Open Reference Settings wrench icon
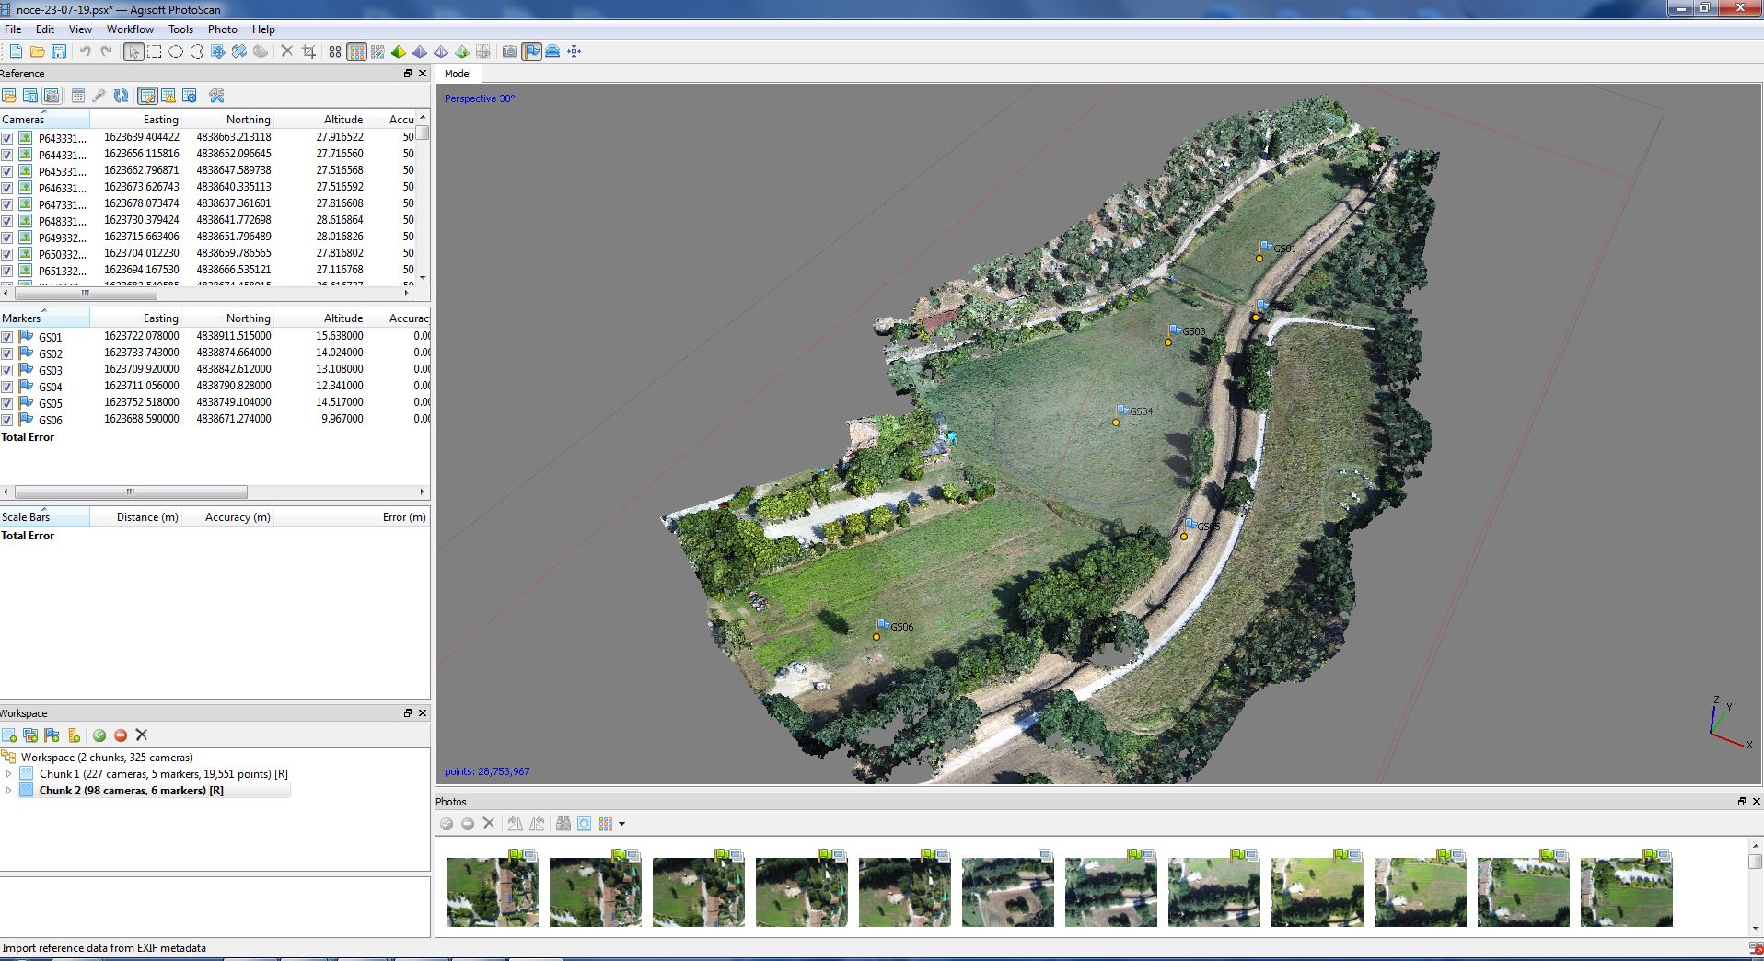1764x961 pixels. coord(216,96)
